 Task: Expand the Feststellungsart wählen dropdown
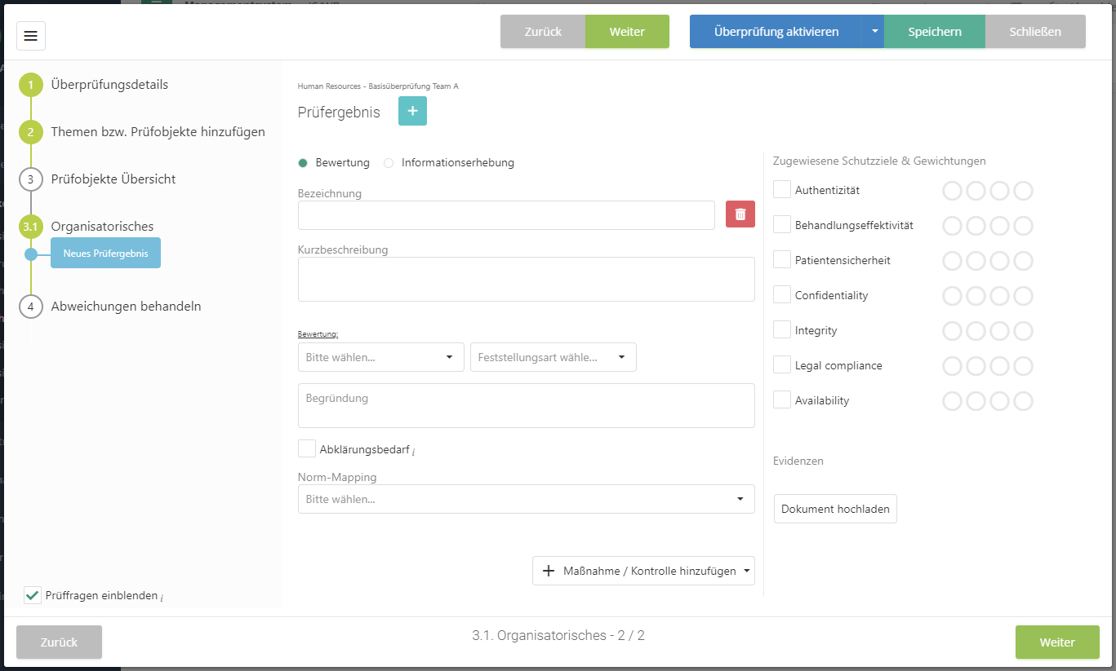point(553,357)
